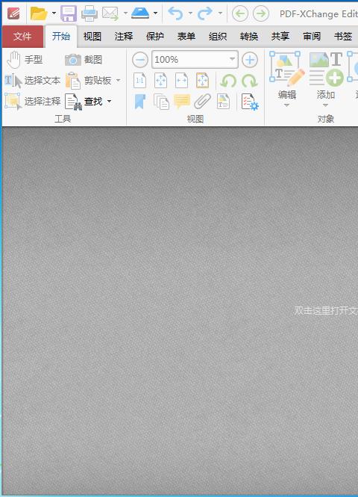Screen dimensions: 358x497
Task: Choose the Select Text (选择文本) tool
Action: click(33, 81)
